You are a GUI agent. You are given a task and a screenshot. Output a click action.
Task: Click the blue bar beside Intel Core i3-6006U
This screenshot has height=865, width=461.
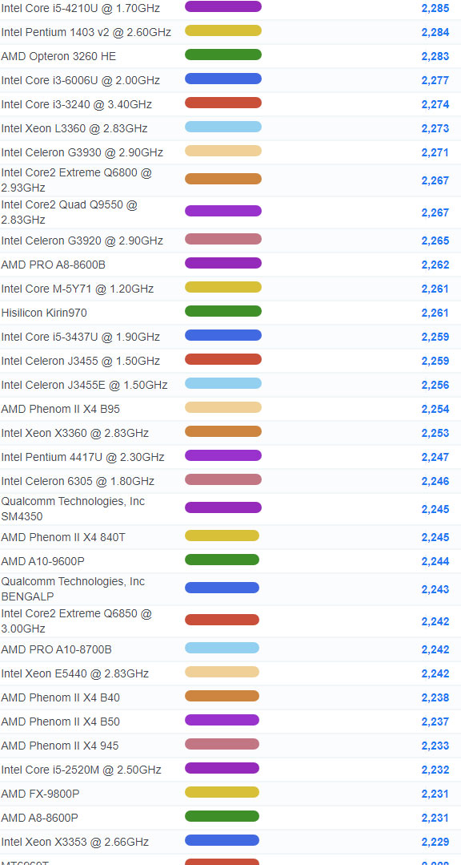click(x=223, y=79)
